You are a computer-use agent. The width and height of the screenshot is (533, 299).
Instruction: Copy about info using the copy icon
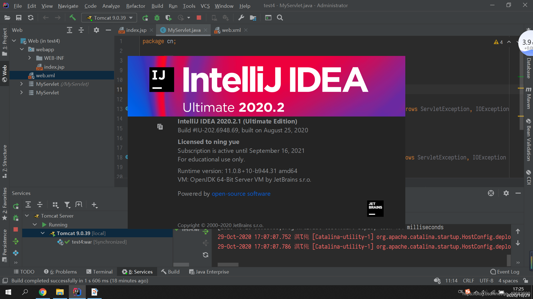click(x=160, y=127)
